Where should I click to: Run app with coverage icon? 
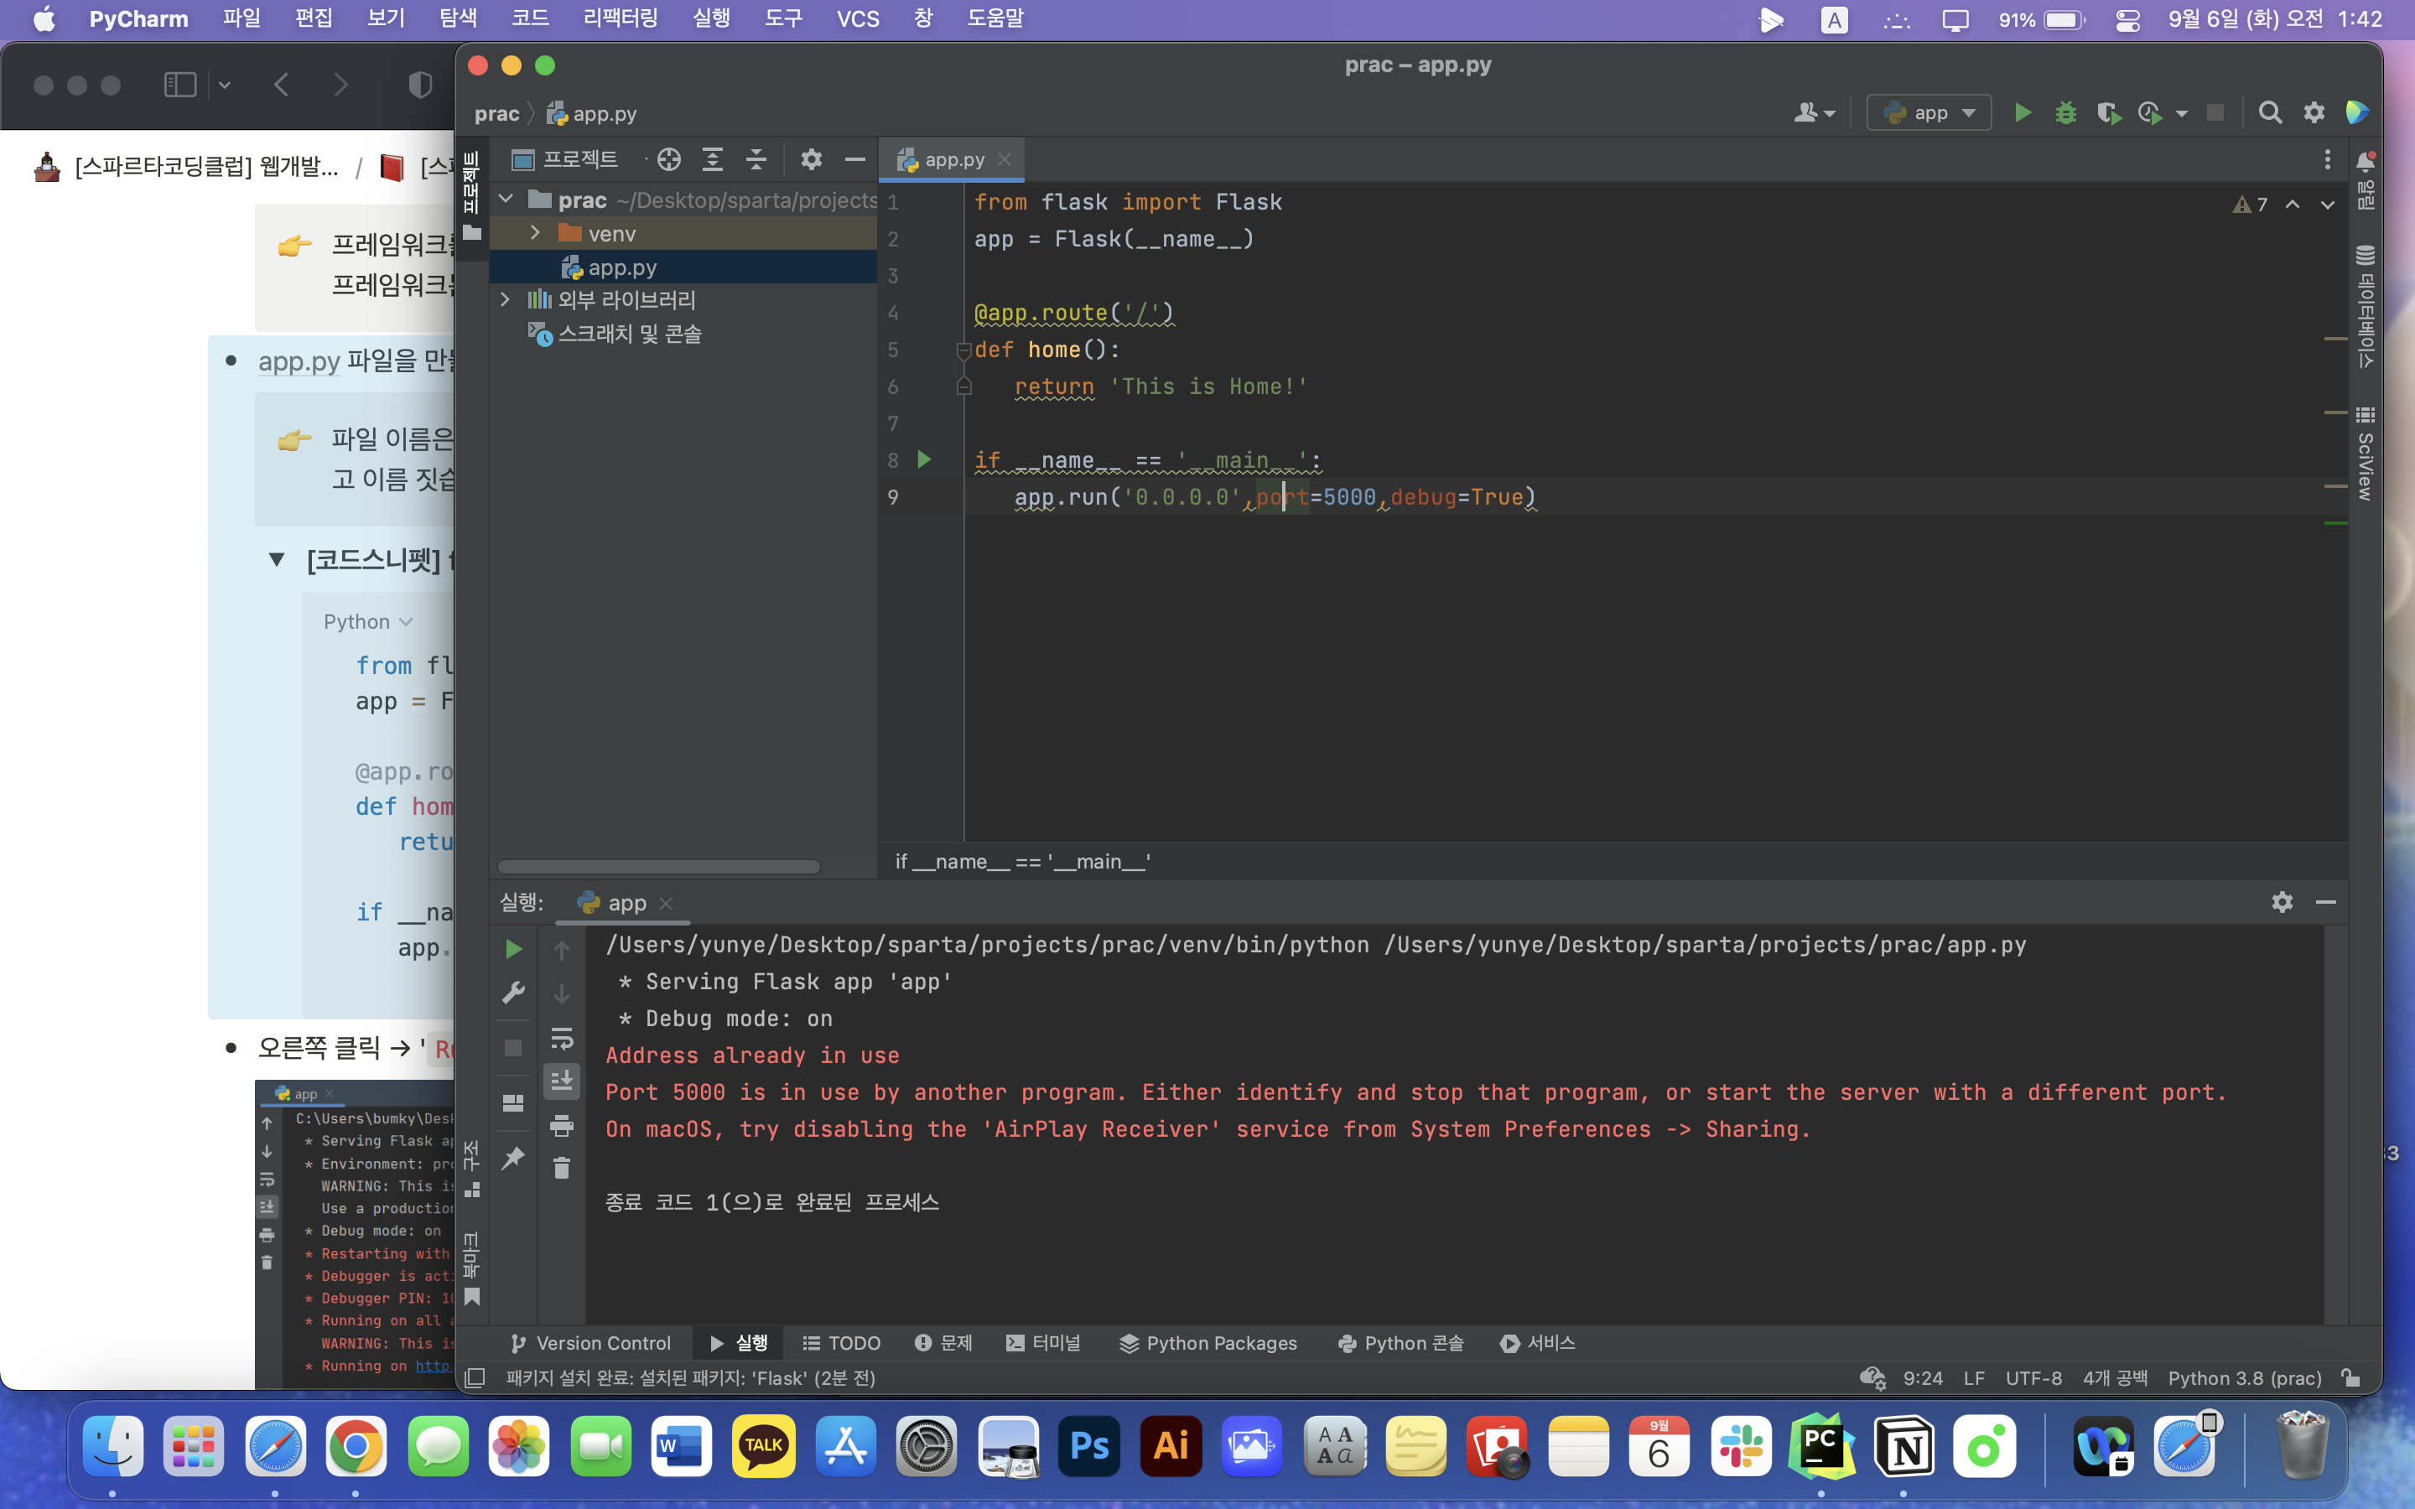click(2107, 113)
